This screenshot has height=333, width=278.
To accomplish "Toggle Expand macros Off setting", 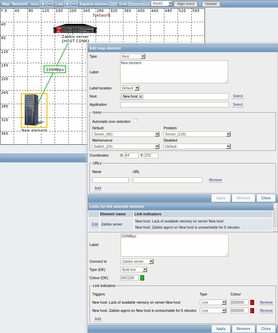I will [113, 4].
